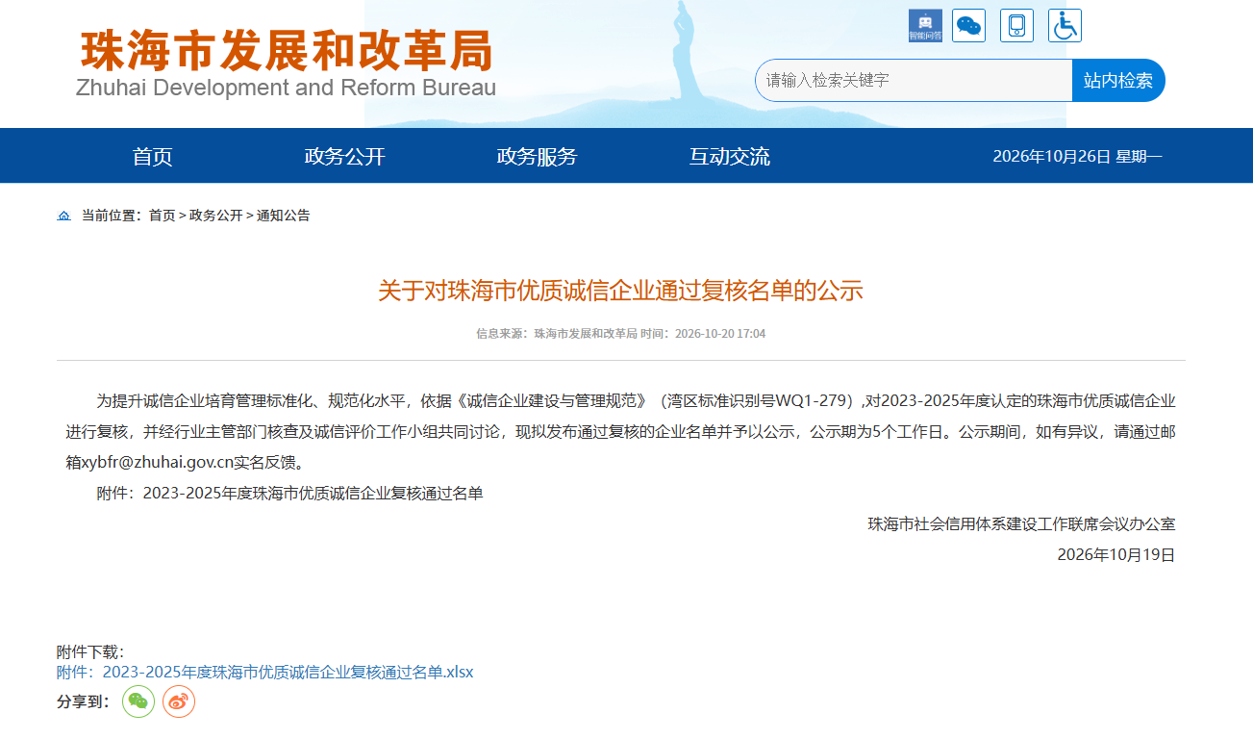Open the 互动交流 navigation menu item
The width and height of the screenshot is (1253, 739).
coord(730,157)
